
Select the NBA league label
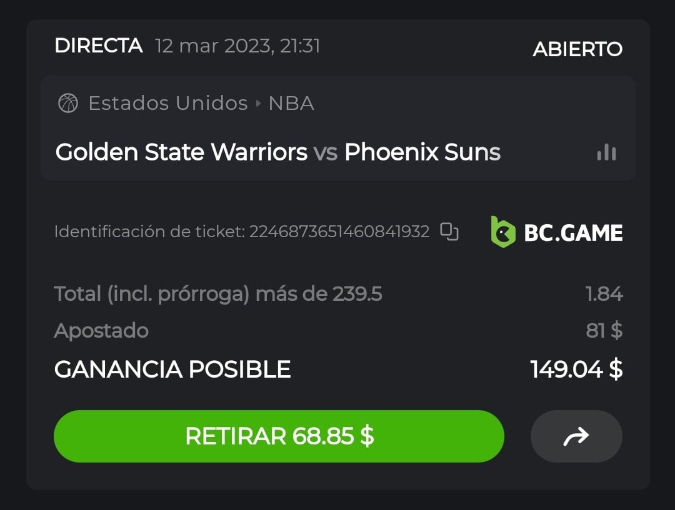(291, 103)
